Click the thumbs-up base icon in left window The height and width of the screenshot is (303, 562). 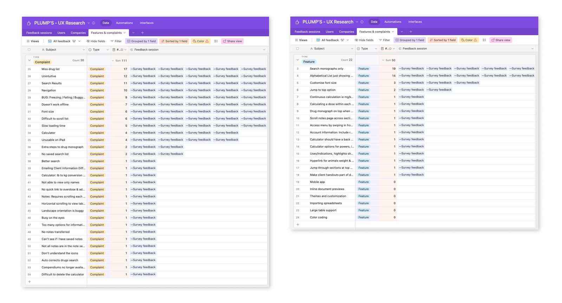click(x=29, y=23)
